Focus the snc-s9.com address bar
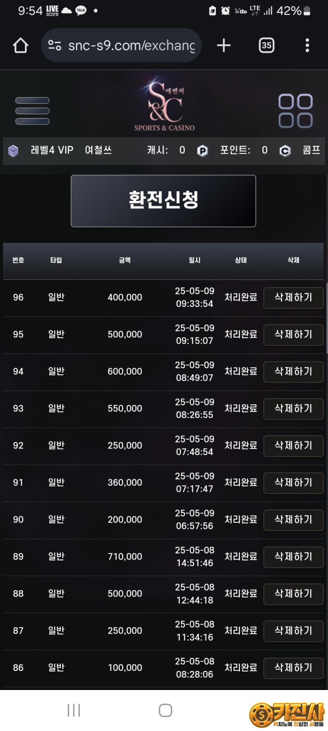The image size is (328, 731). click(131, 45)
